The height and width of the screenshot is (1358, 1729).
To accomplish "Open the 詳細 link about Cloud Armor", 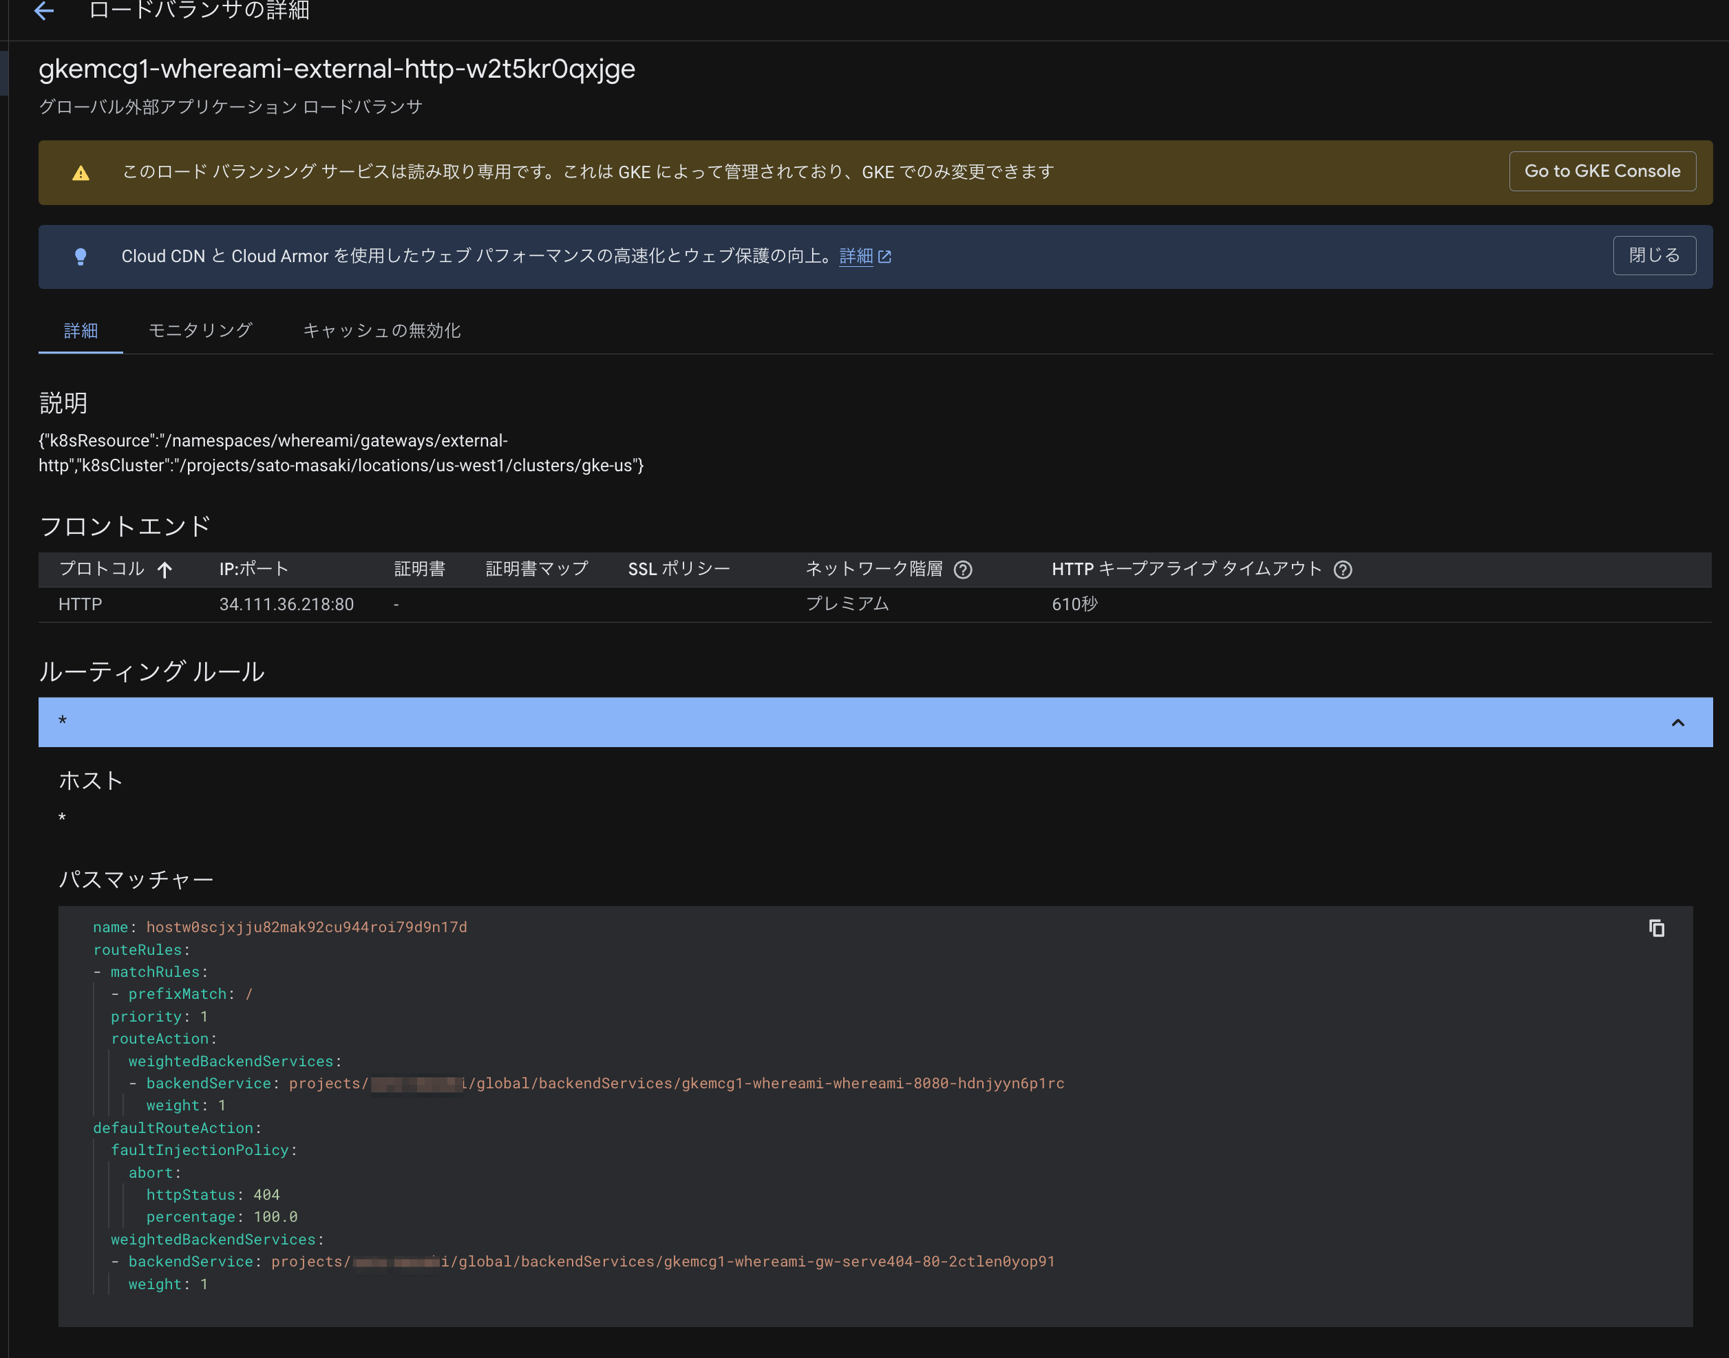I will [x=856, y=256].
